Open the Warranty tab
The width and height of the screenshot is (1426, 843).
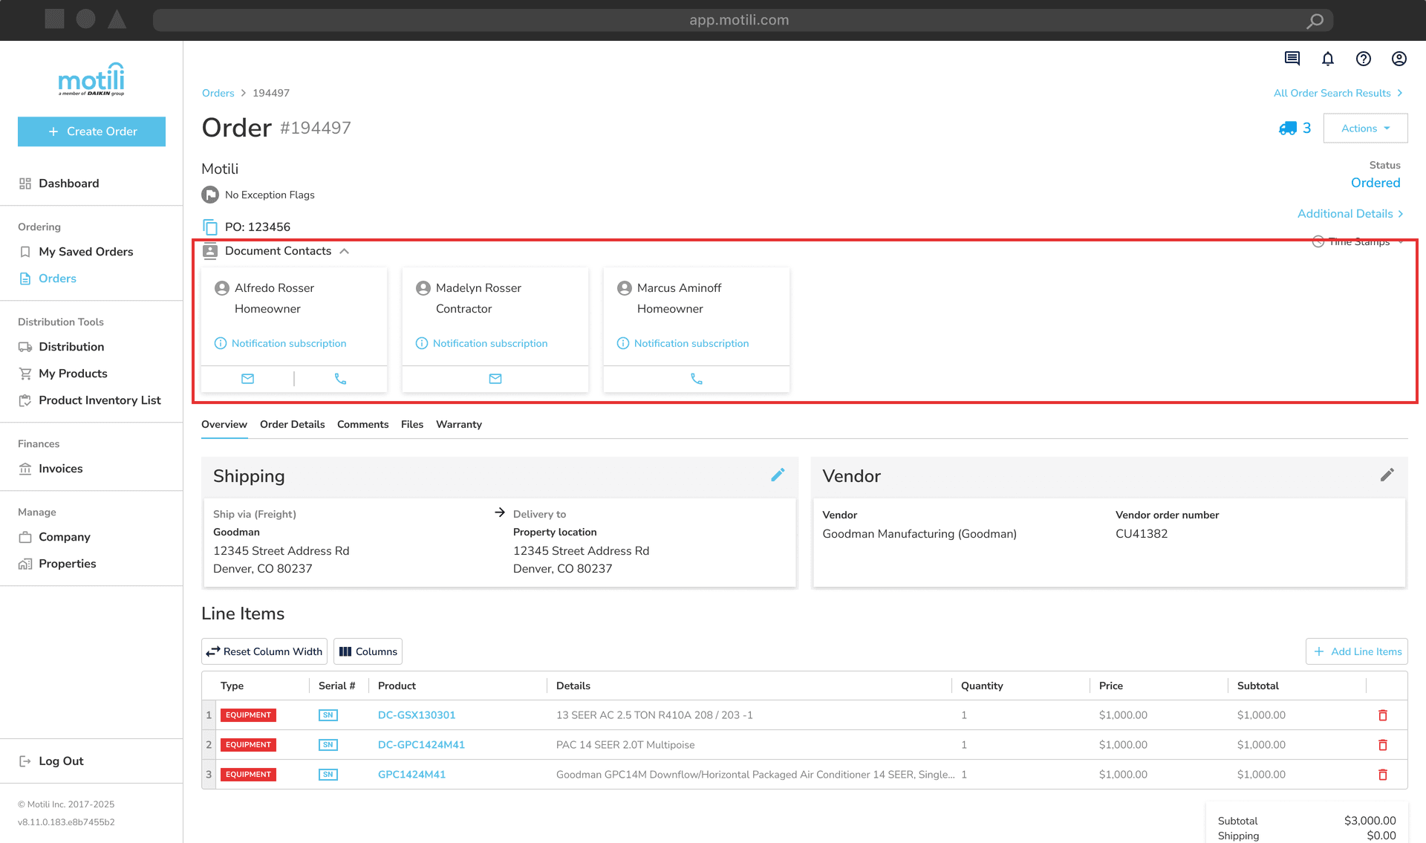coord(458,424)
